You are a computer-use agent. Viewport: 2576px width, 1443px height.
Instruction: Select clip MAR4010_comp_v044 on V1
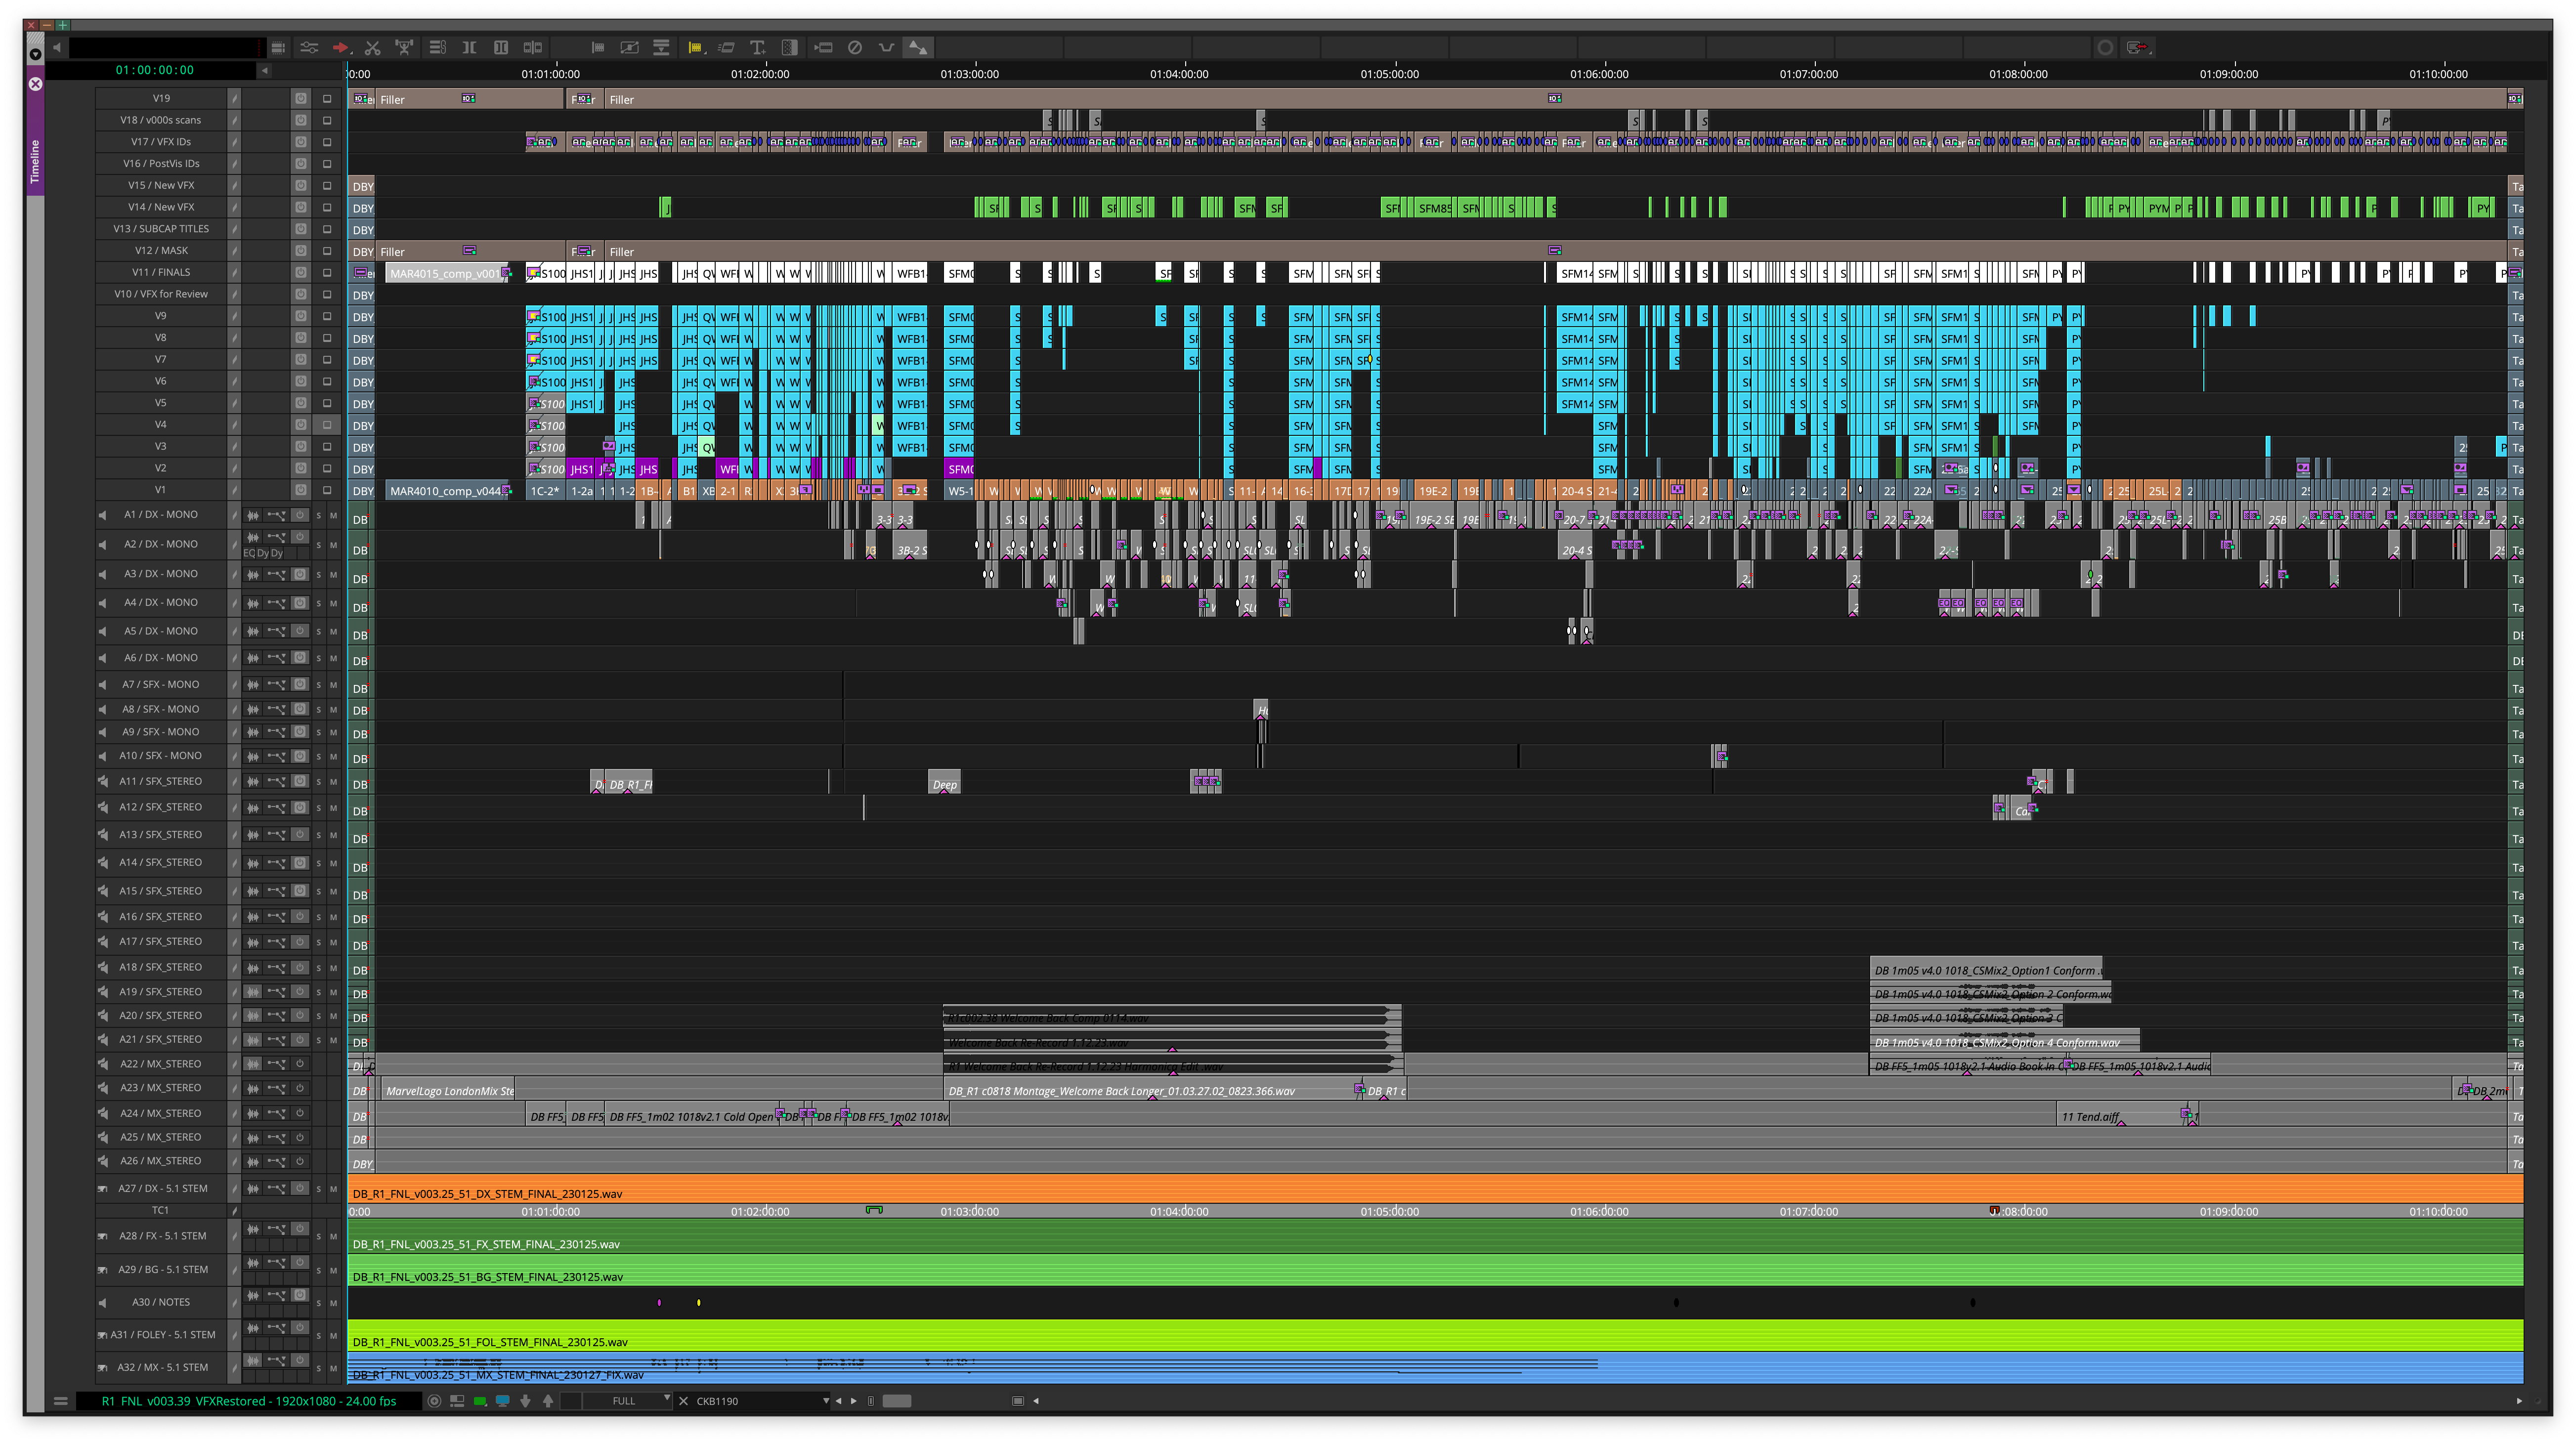[x=448, y=491]
